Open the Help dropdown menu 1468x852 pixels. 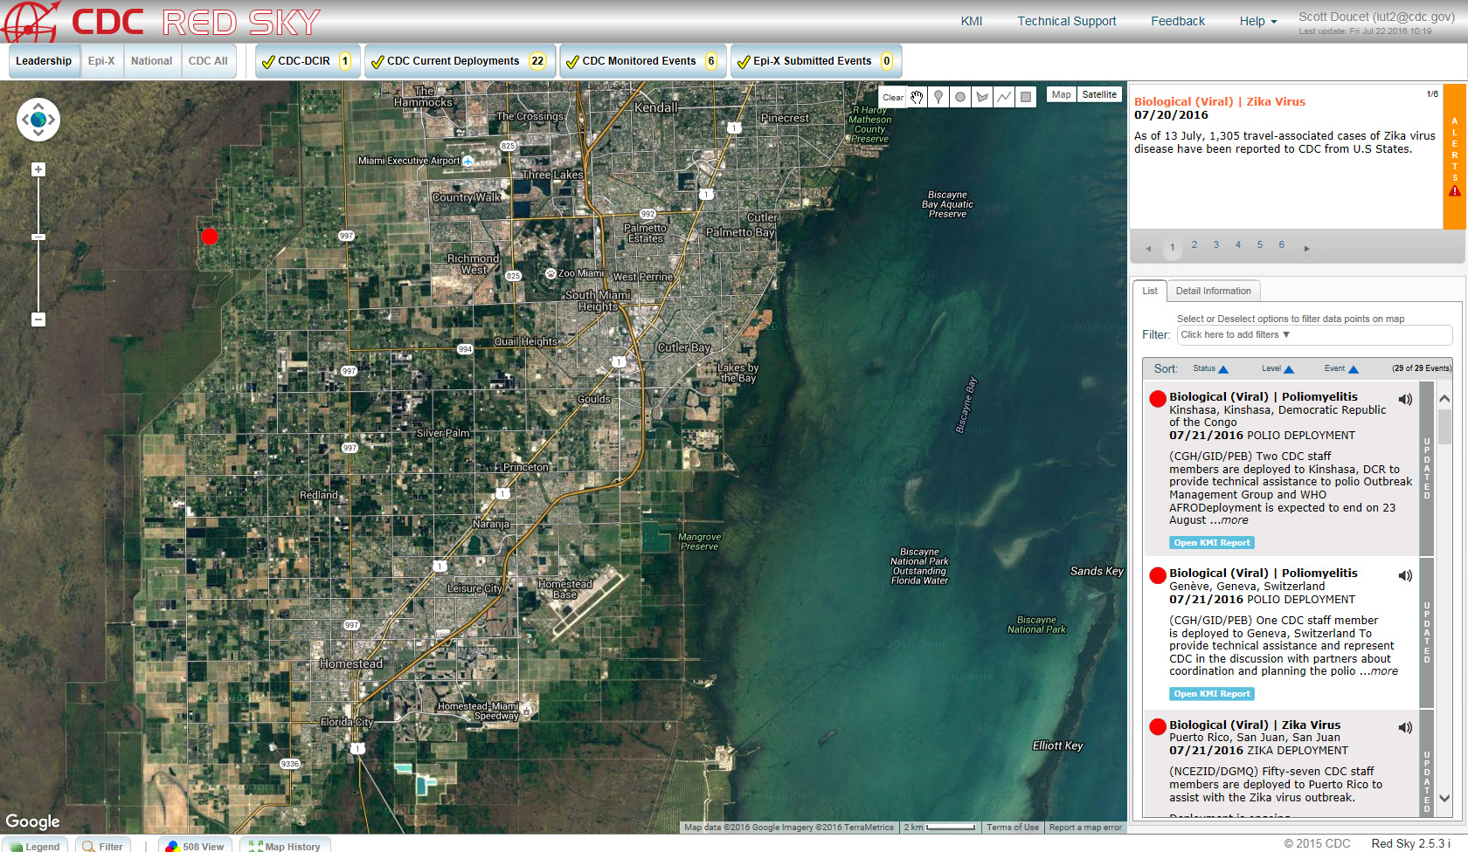click(x=1257, y=21)
